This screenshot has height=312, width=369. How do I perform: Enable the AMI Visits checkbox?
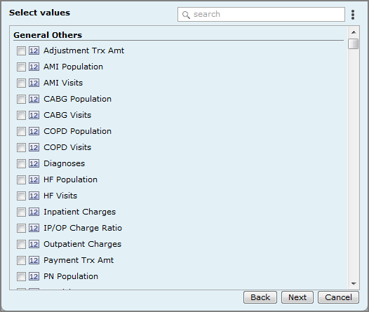pyautogui.click(x=21, y=83)
